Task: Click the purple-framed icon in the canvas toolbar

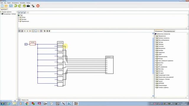Action: pos(41,31)
